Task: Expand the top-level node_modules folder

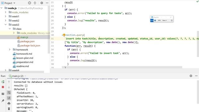Action: [6, 12]
